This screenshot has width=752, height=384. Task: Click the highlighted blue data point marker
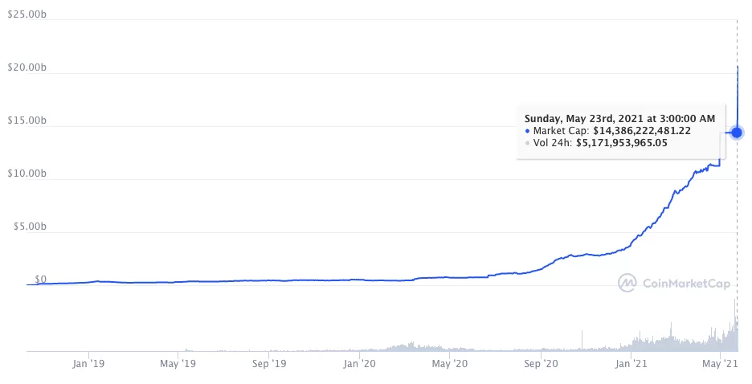[x=737, y=132]
